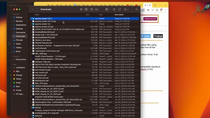Bookmark the page with the star icon
This screenshot has height=118, width=210.
tap(143, 10)
